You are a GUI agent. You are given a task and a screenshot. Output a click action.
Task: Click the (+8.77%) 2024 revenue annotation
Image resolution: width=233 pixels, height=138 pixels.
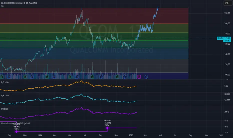[107, 123]
